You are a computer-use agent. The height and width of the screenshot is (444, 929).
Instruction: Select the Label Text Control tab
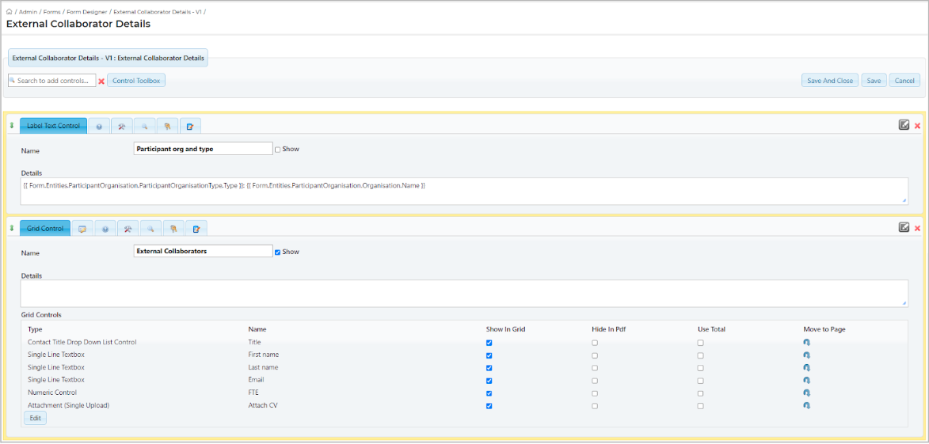(53, 126)
